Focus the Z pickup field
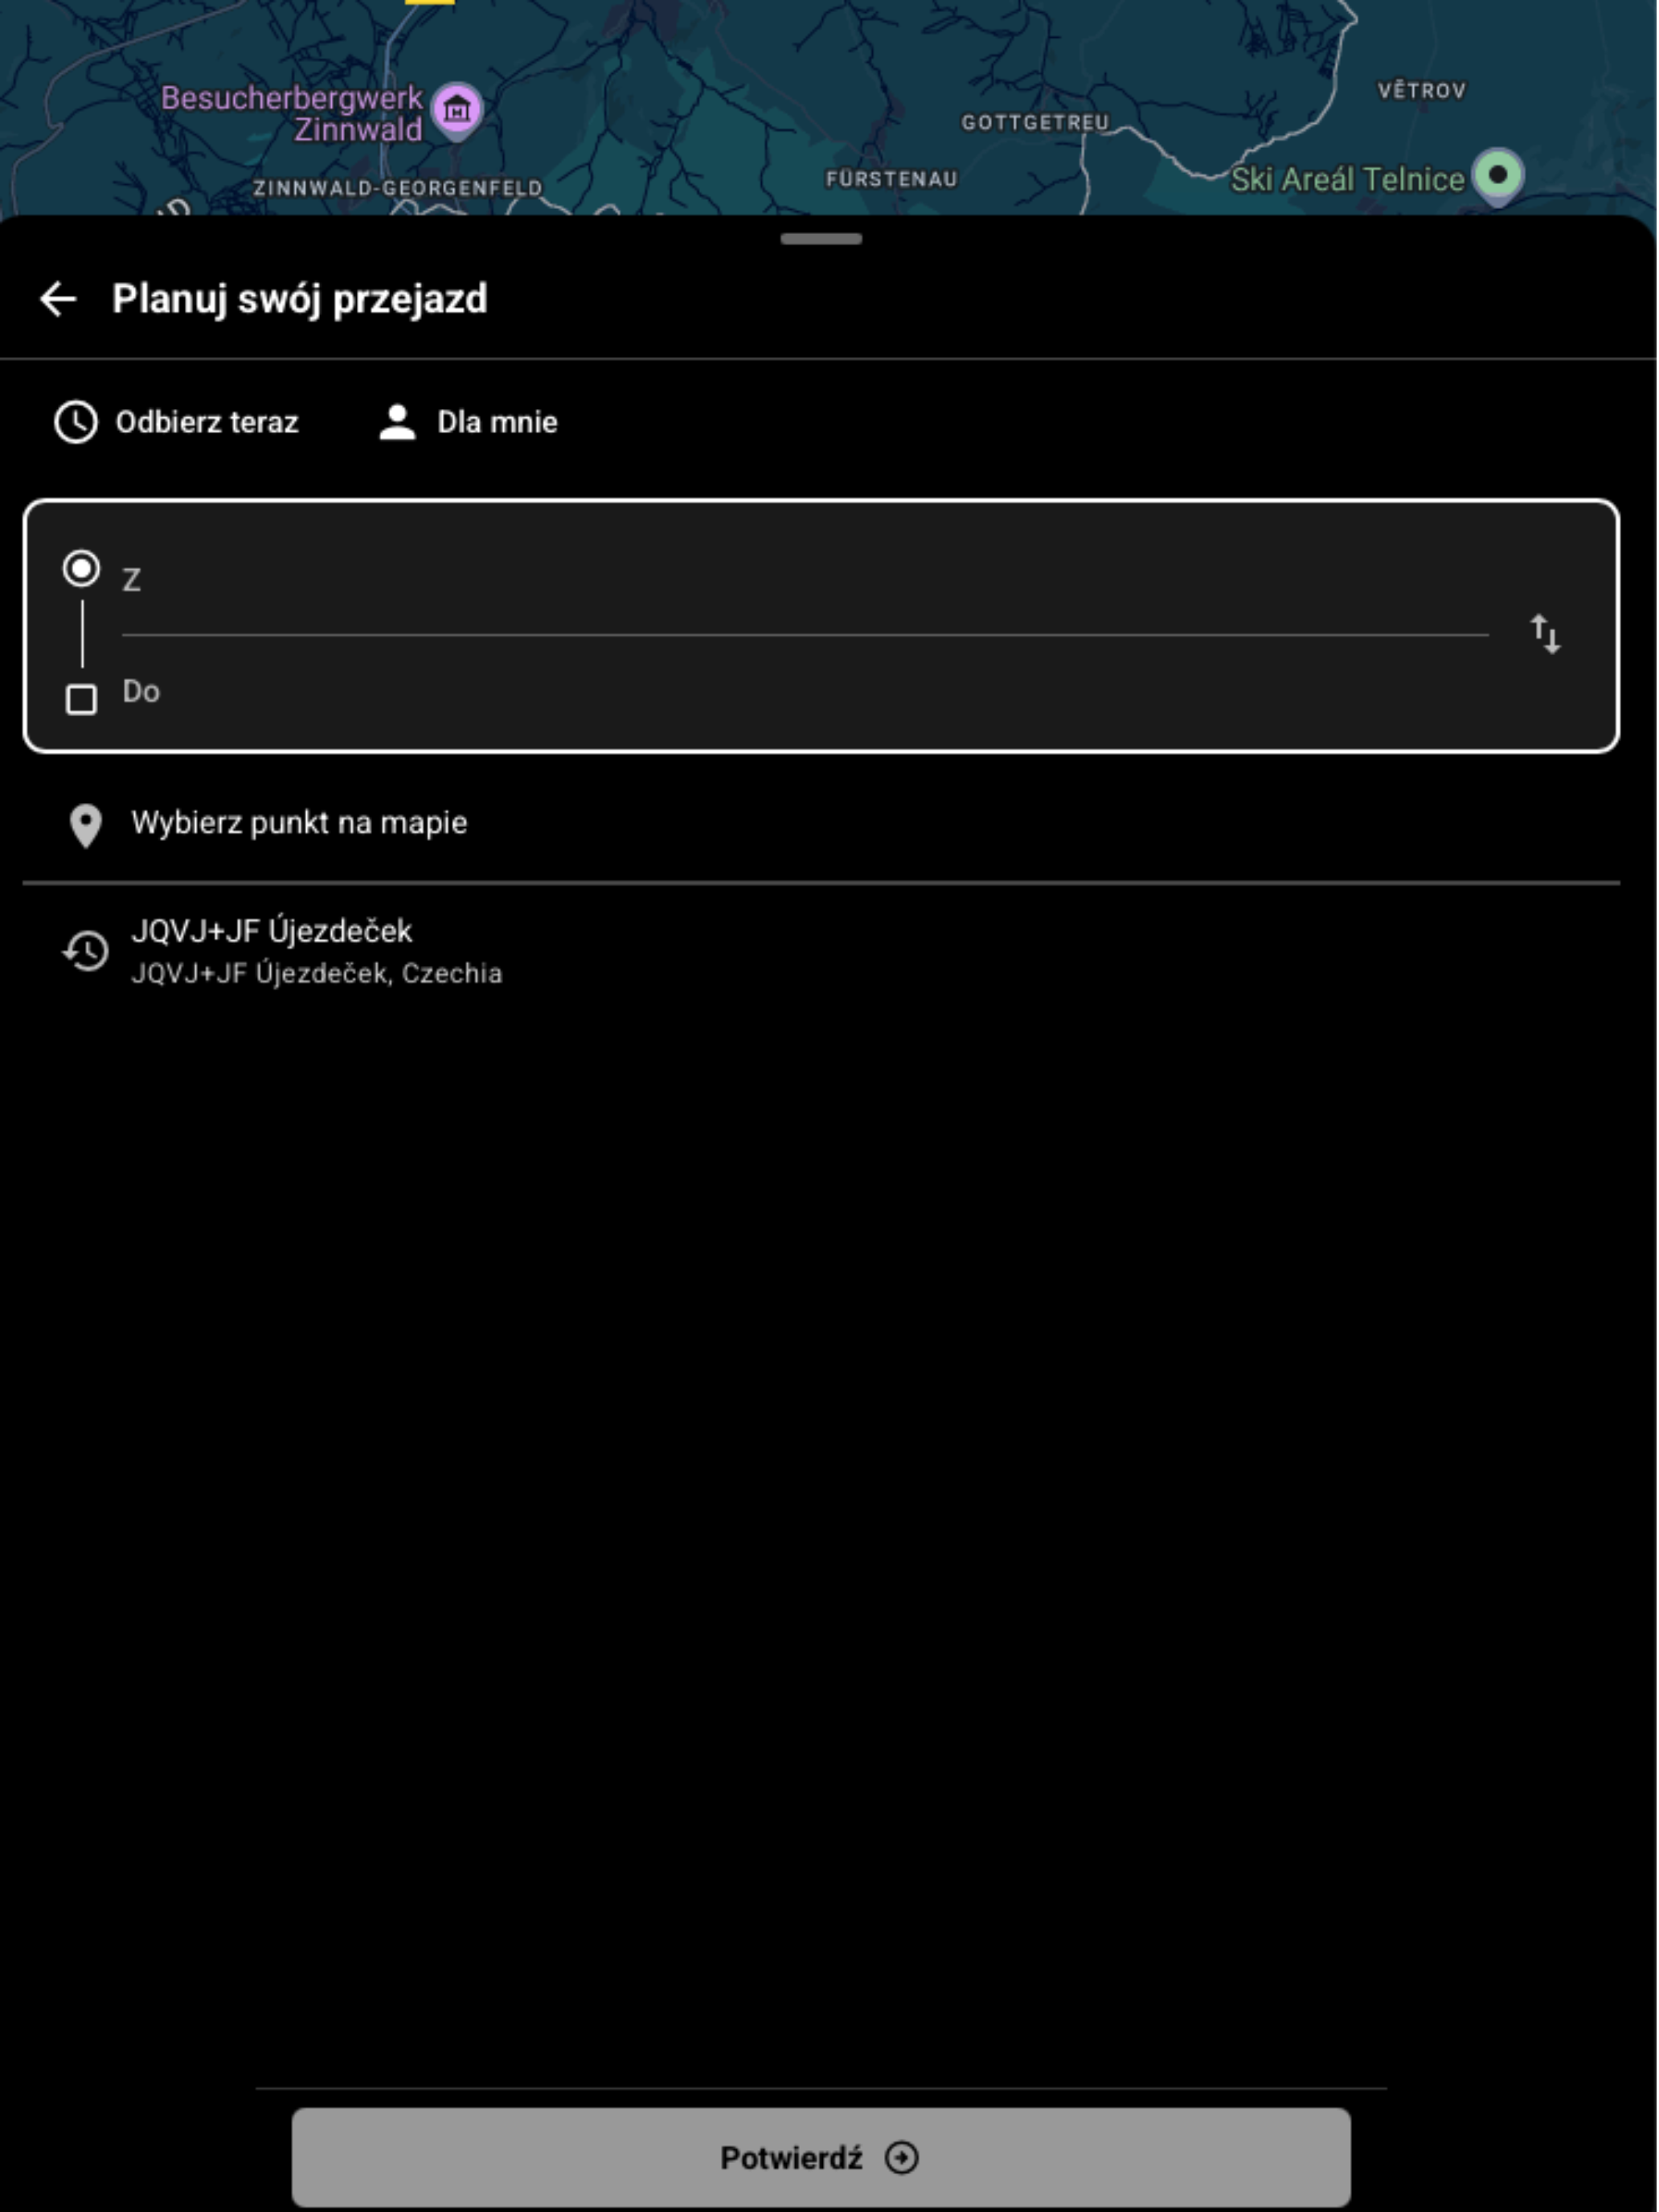Screen dimensions: 1659x2212 click(805, 579)
